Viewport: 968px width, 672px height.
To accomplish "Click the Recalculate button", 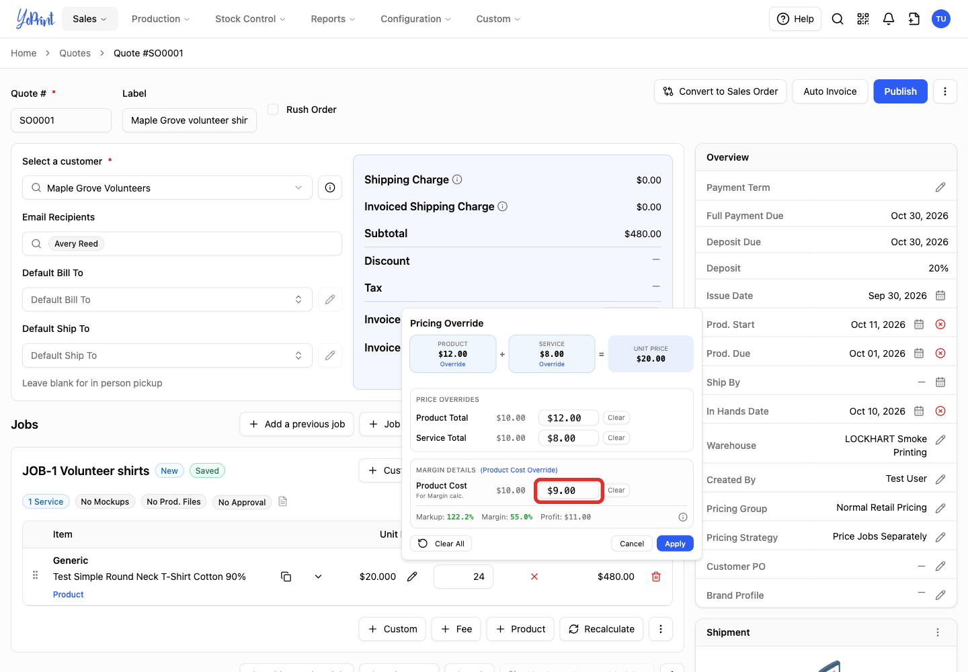I will 602,629.
